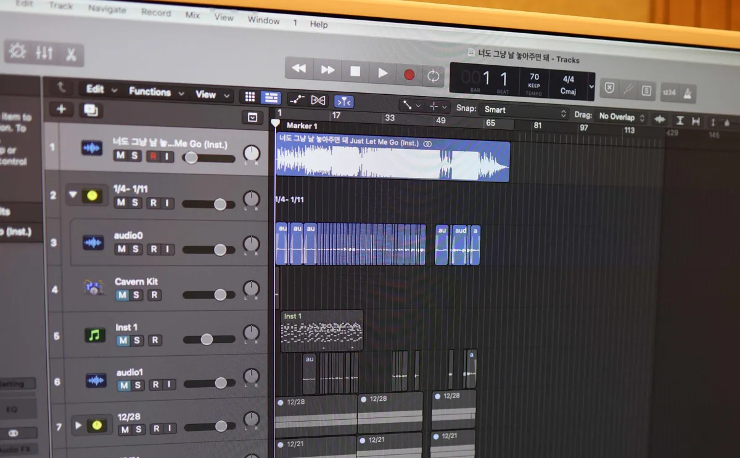This screenshot has width=740, height=458.
Task: Switch to grid view icon
Action: tap(250, 97)
